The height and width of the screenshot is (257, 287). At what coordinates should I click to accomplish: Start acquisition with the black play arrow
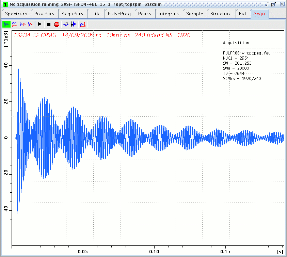tap(40, 24)
